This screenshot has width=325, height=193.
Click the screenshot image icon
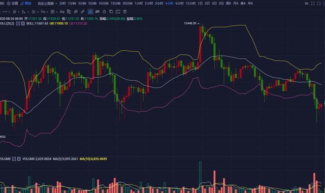click(x=118, y=12)
